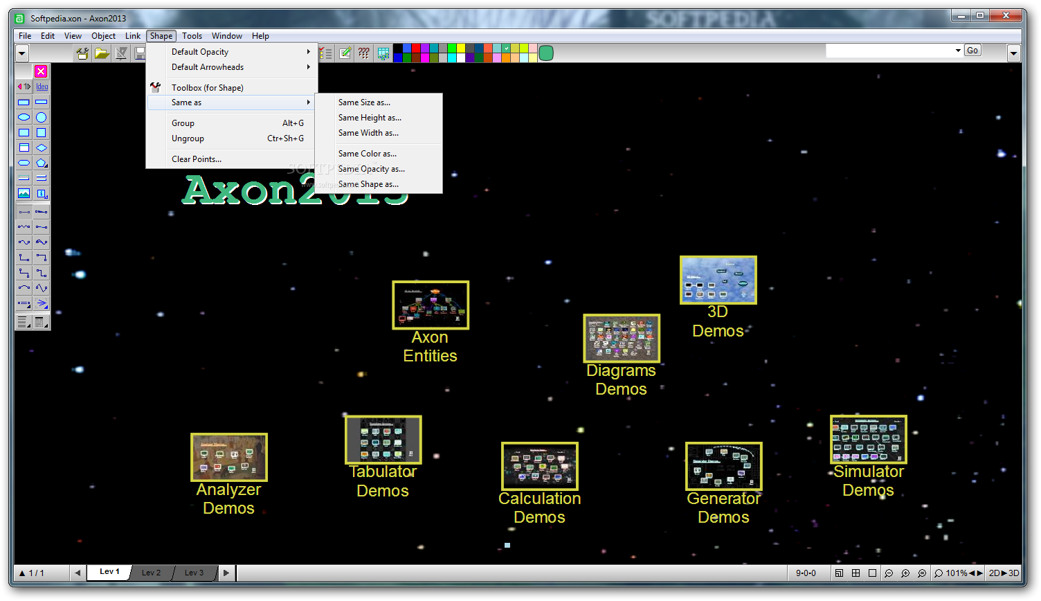The image size is (1041, 601).
Task: Click the Go button
Action: coord(972,51)
